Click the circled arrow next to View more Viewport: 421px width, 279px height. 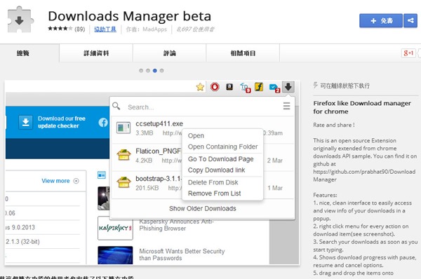point(76,181)
